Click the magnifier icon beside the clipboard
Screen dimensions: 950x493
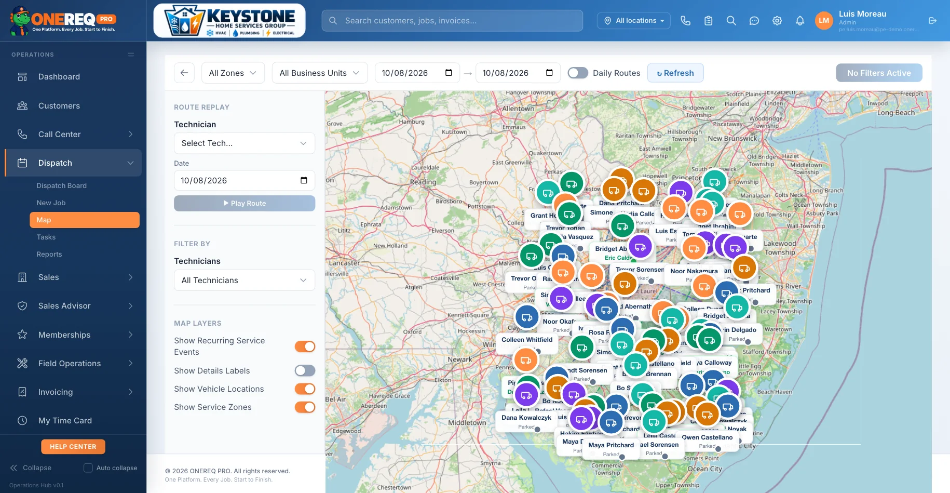[731, 21]
